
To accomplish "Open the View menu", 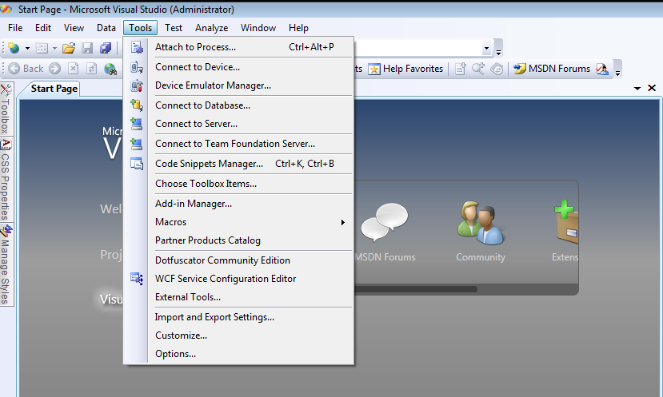I will pyautogui.click(x=74, y=28).
